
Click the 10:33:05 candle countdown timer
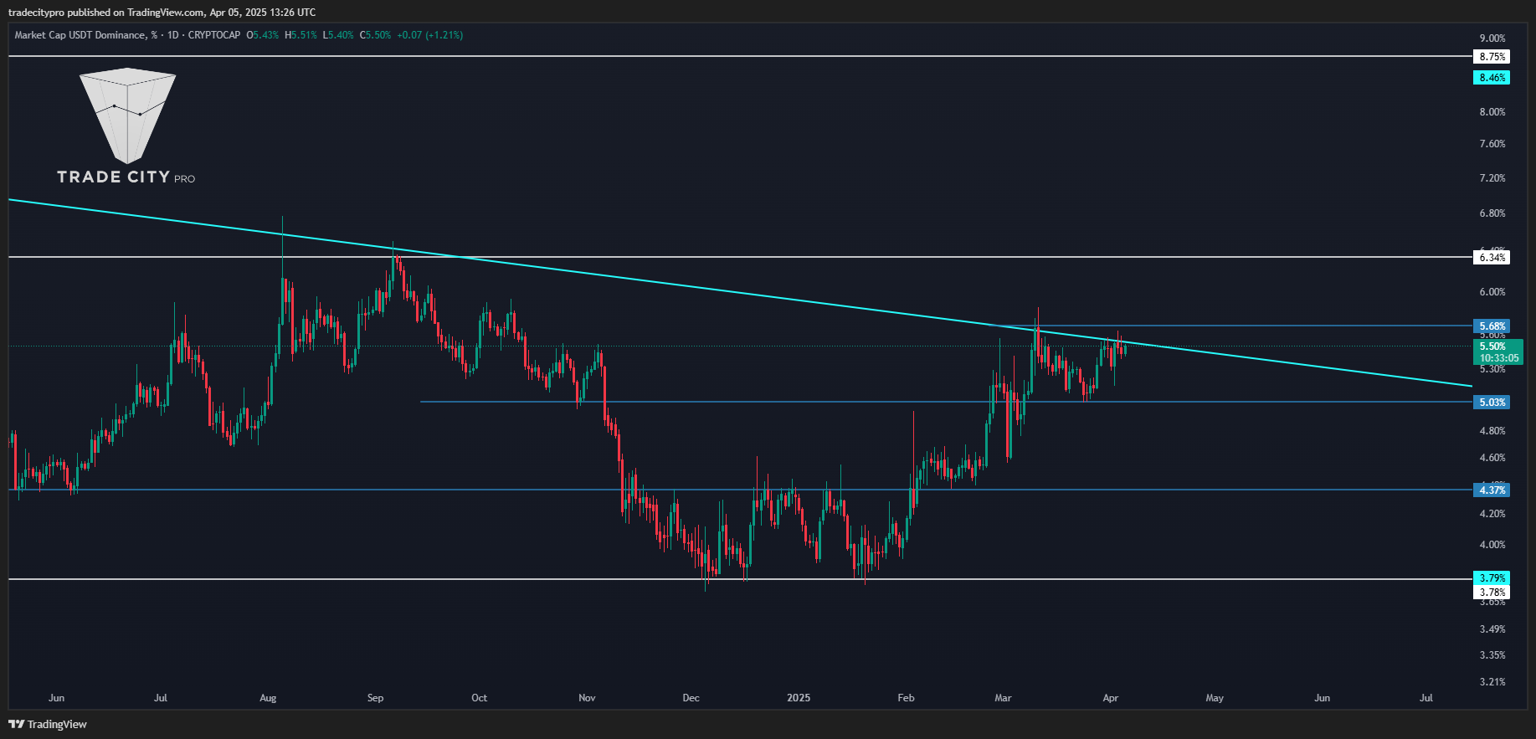tap(1498, 358)
